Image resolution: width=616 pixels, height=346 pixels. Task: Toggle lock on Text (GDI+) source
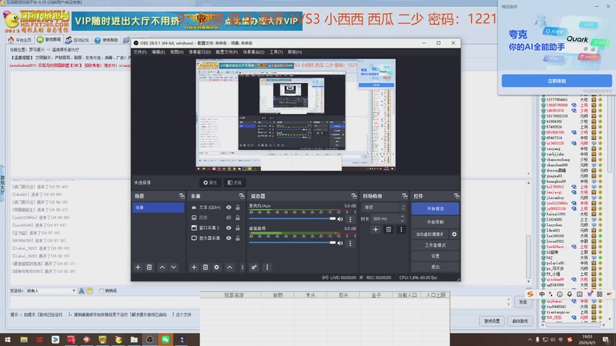pos(238,207)
